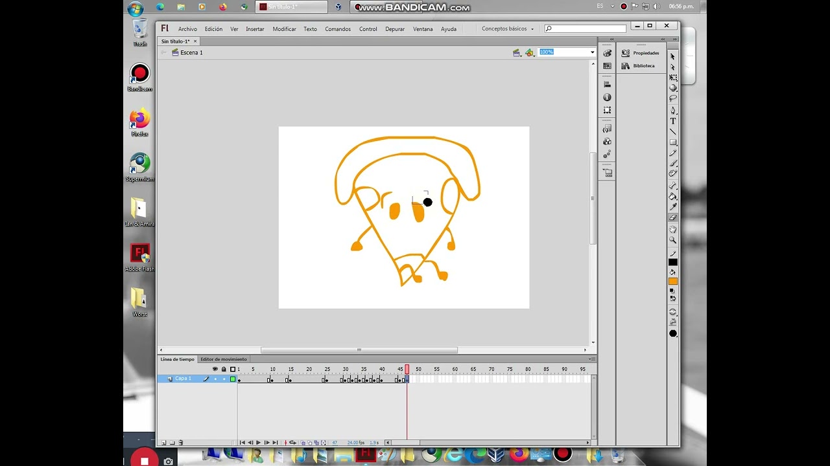Open the Transform panel icon

pos(607,110)
